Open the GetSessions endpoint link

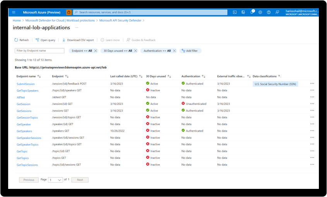pos(24,111)
